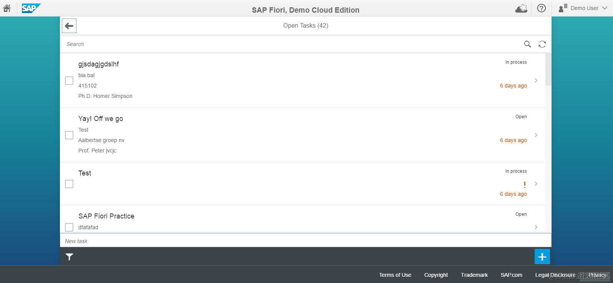The height and width of the screenshot is (283, 613).
Task: Check the gjsdagjgdslhf task checkbox
Action: pyautogui.click(x=69, y=81)
